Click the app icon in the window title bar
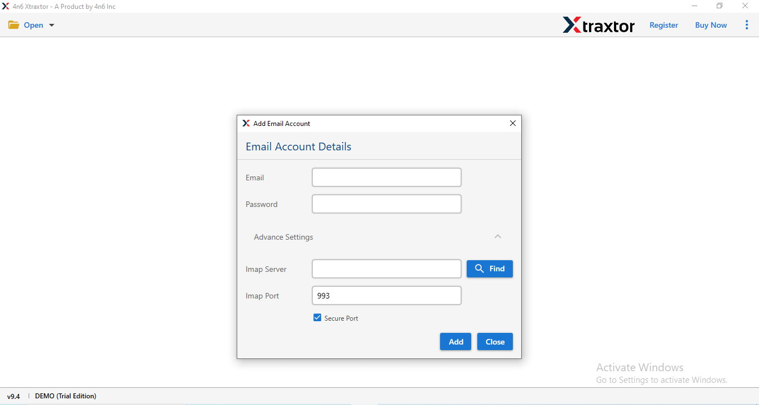This screenshot has width=759, height=405. tap(6, 6)
